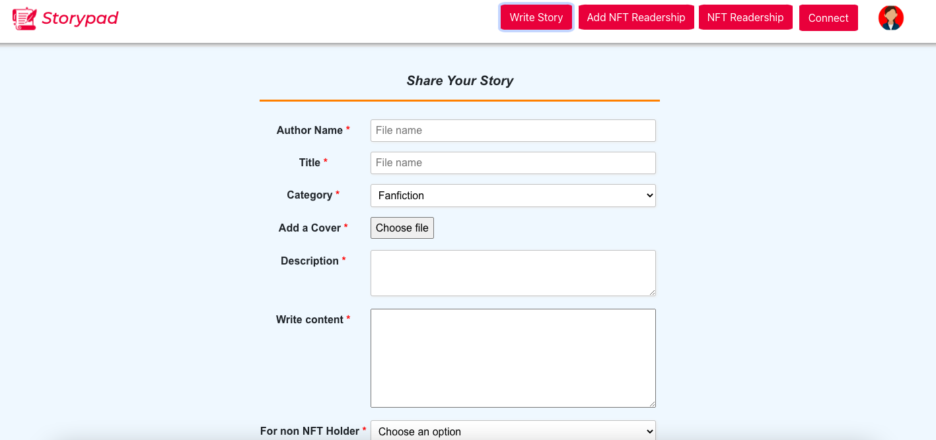This screenshot has width=936, height=440.
Task: Expand the For non NFT Holder dropdown
Action: pos(513,431)
